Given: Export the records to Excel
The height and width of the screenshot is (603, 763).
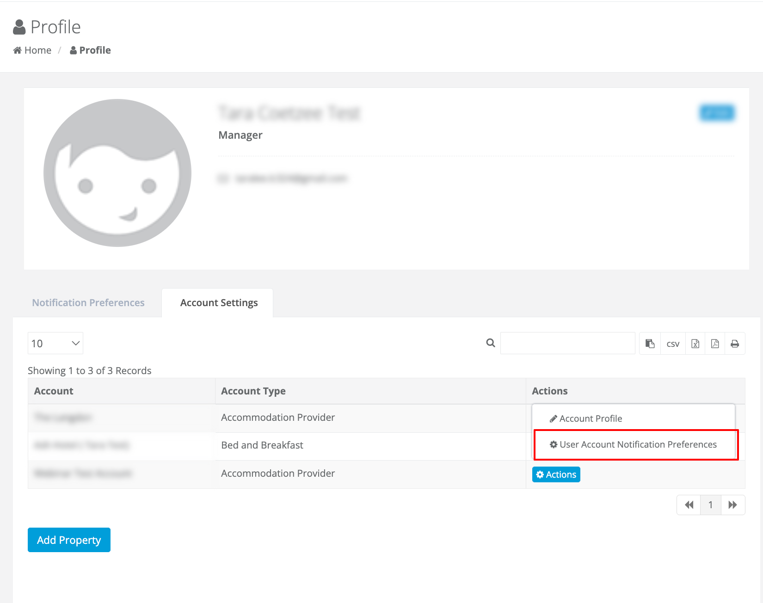Looking at the screenshot, I should 695,343.
